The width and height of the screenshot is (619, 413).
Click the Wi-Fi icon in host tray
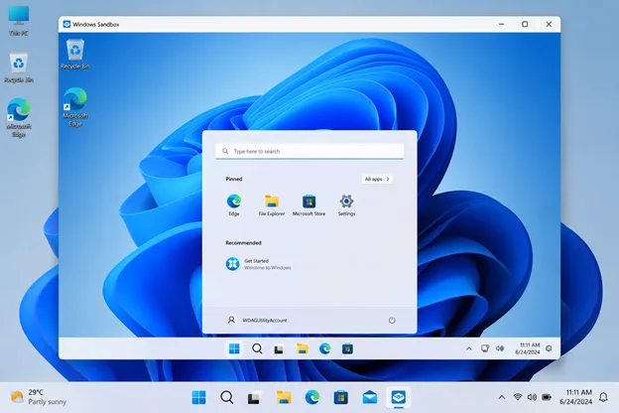pos(518,397)
